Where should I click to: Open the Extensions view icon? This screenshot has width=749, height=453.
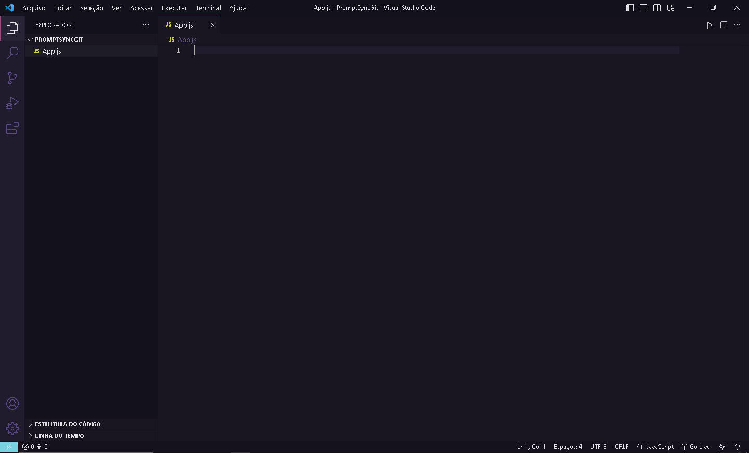pos(12,128)
